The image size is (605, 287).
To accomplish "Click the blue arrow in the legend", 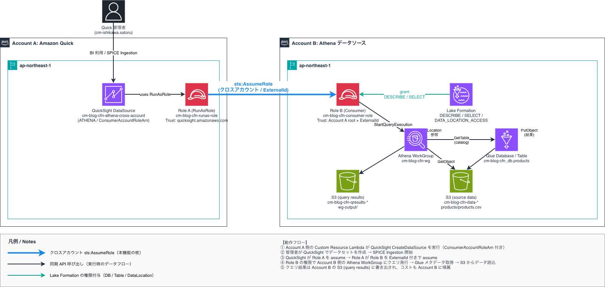I will point(26,253).
